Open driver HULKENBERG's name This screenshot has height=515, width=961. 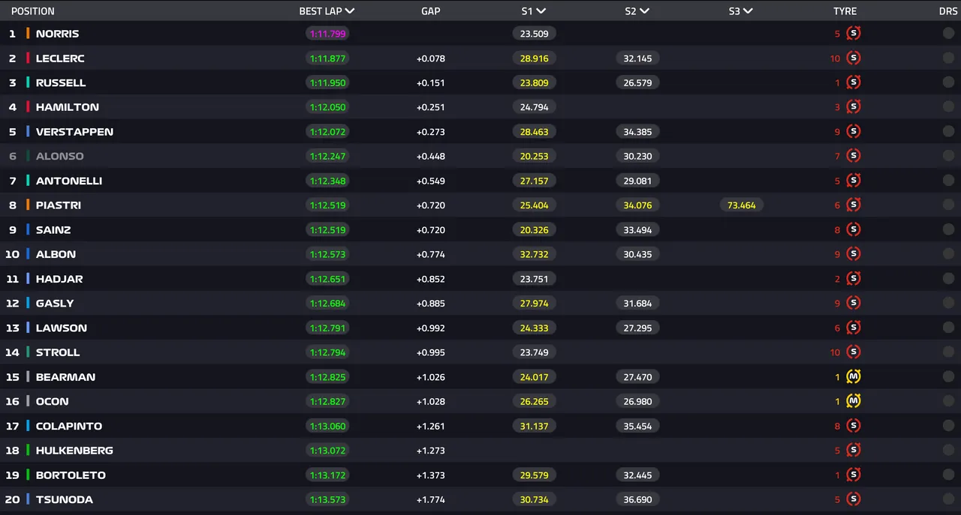pos(74,451)
